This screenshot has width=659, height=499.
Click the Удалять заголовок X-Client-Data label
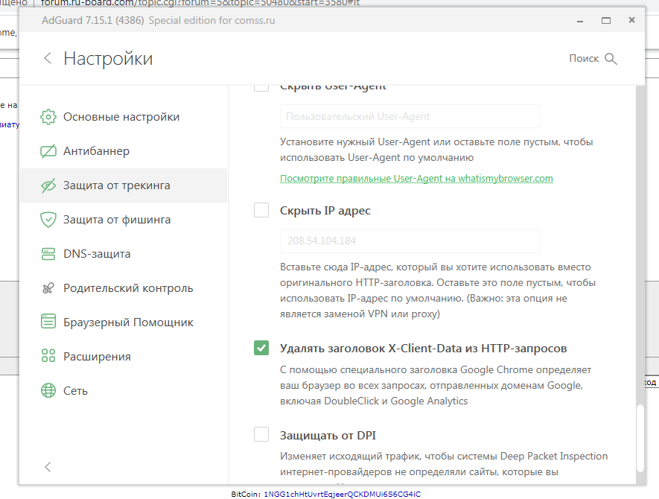point(424,349)
